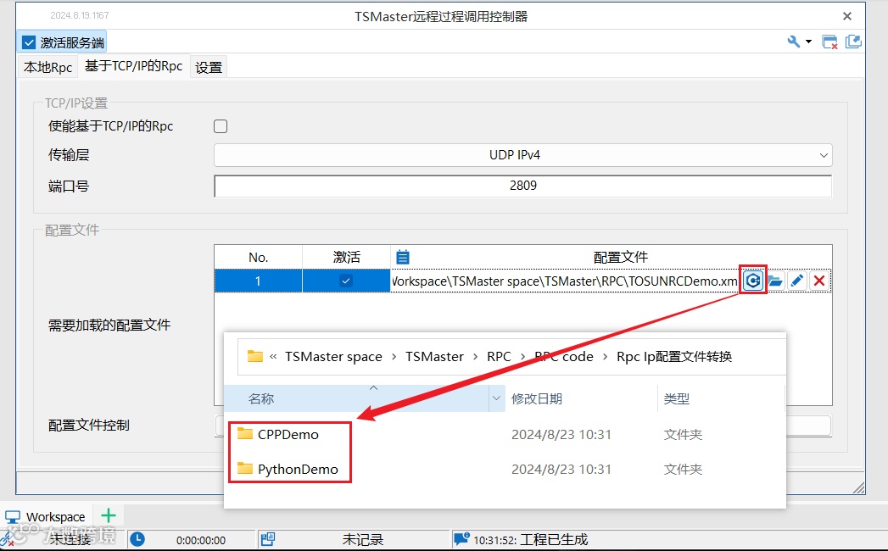The width and height of the screenshot is (888, 551).
Task: Click the 激活 column header
Action: coord(347,257)
